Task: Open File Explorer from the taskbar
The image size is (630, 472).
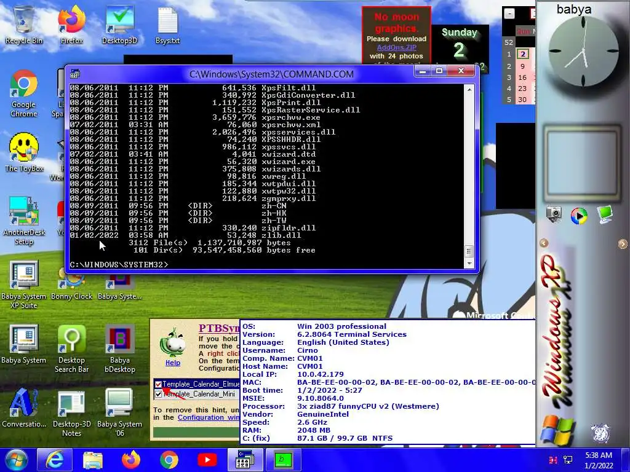Action: click(x=92, y=460)
